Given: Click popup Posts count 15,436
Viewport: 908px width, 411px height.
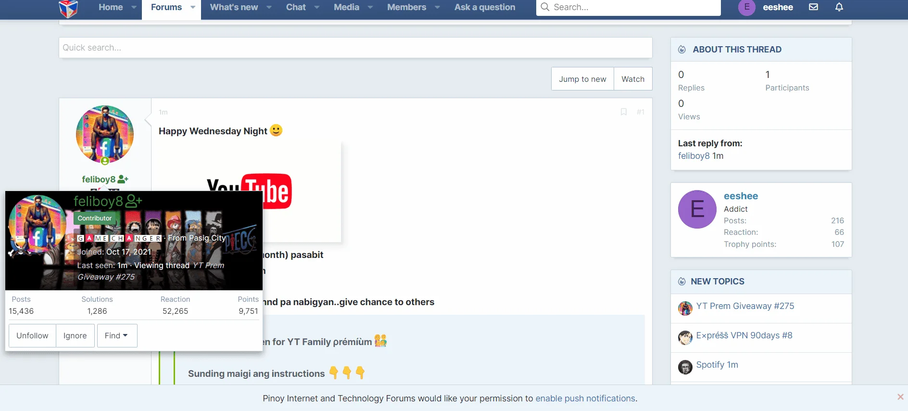Looking at the screenshot, I should (21, 311).
